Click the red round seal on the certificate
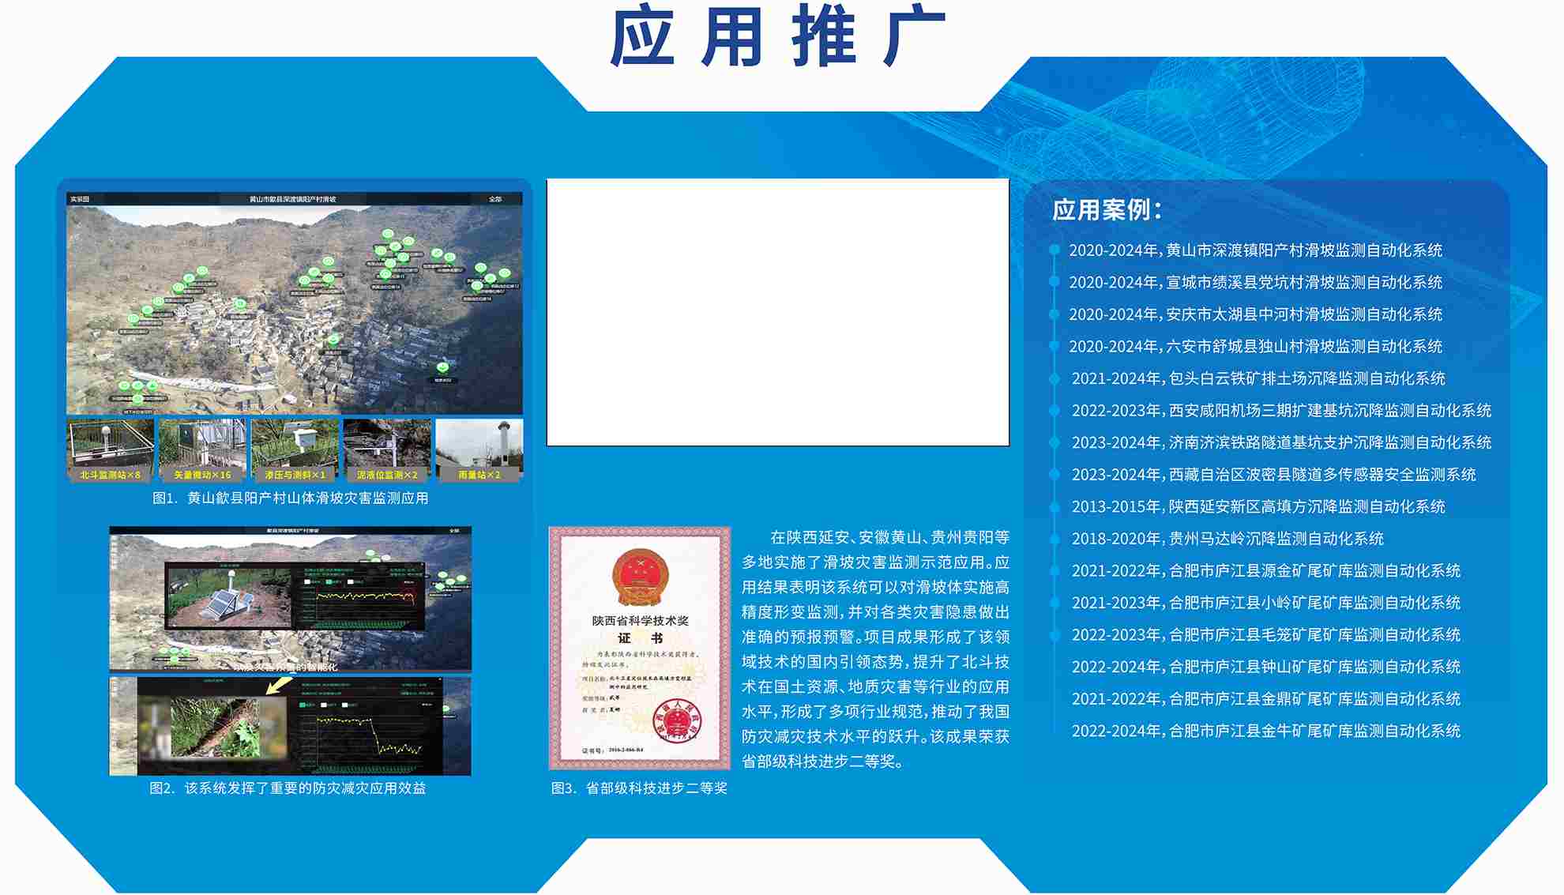Screen dimensions: 1564x895 [x=678, y=722]
